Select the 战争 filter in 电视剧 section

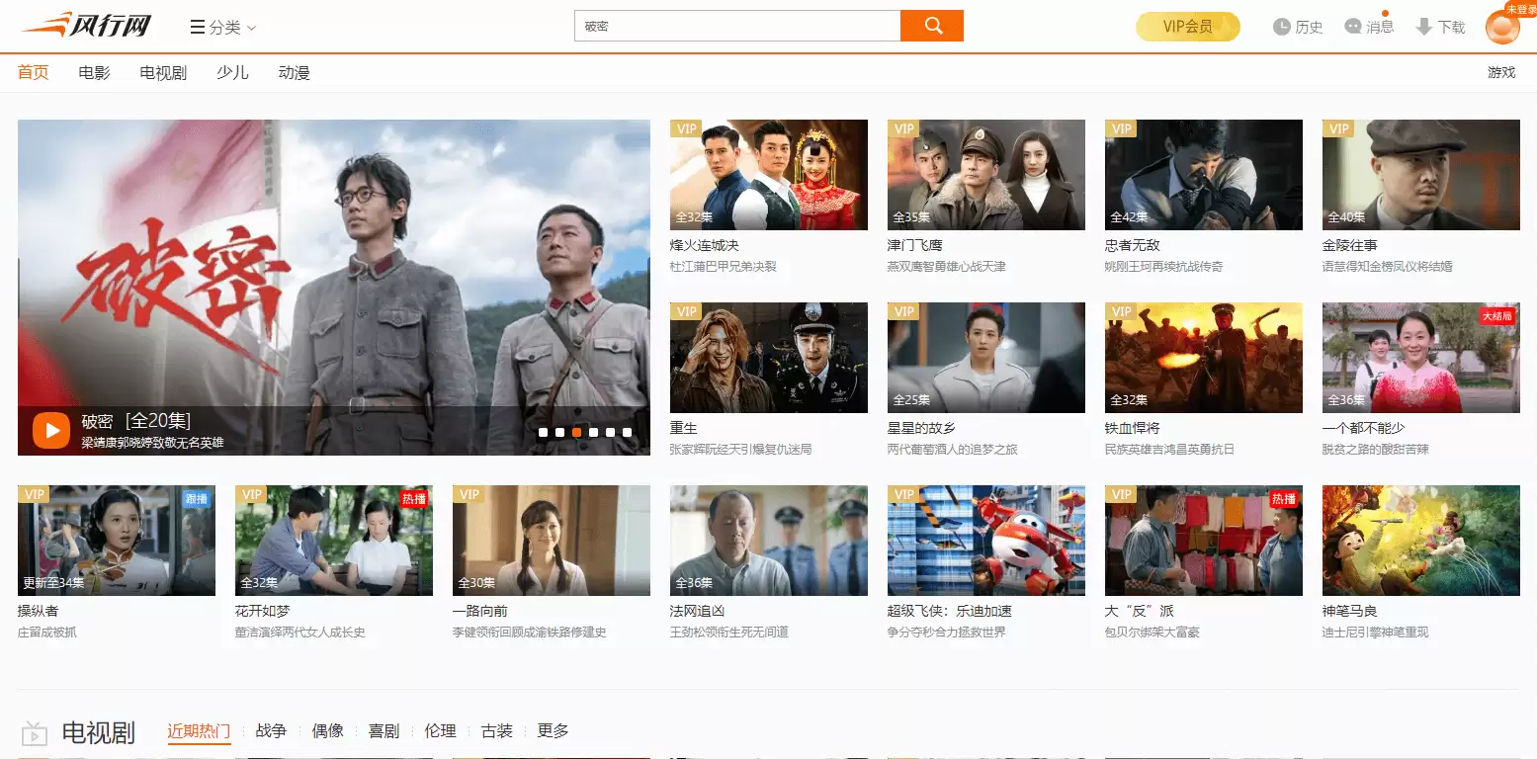click(271, 731)
